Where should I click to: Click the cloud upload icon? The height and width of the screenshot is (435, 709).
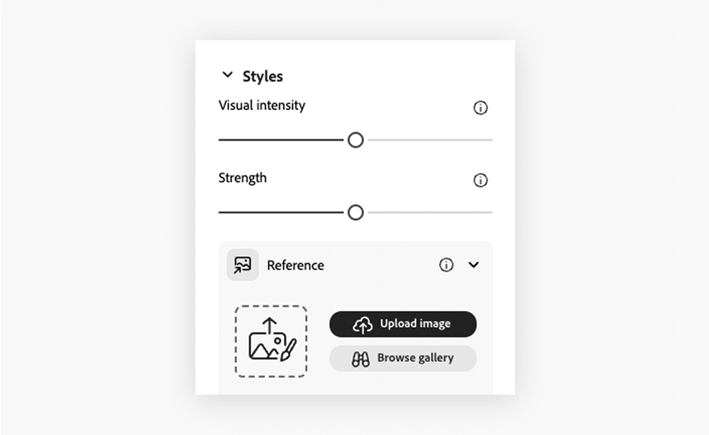pyautogui.click(x=363, y=325)
